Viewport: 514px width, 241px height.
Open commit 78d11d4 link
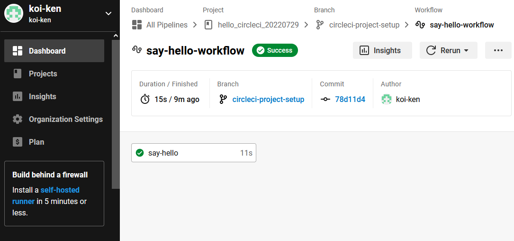[350, 100]
